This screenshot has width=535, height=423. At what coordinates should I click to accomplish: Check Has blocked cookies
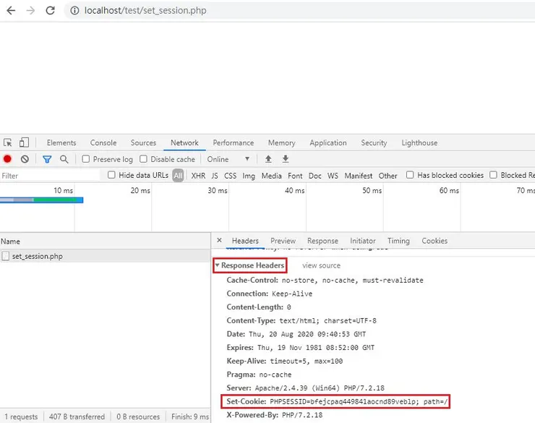[x=410, y=175]
